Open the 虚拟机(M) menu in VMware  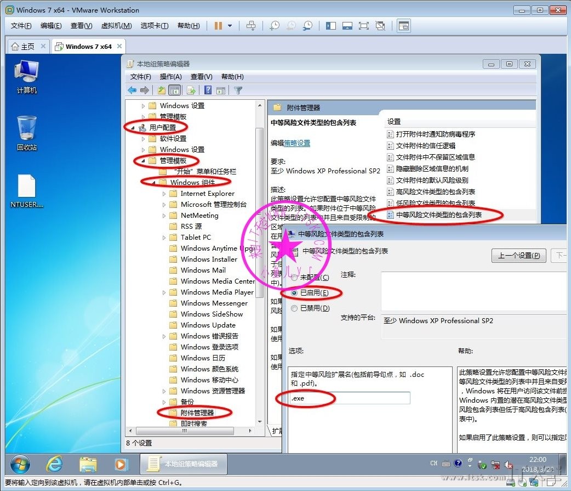coord(116,26)
